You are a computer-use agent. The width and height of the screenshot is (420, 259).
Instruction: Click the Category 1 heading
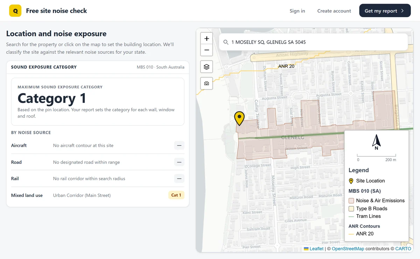pyautogui.click(x=52, y=98)
